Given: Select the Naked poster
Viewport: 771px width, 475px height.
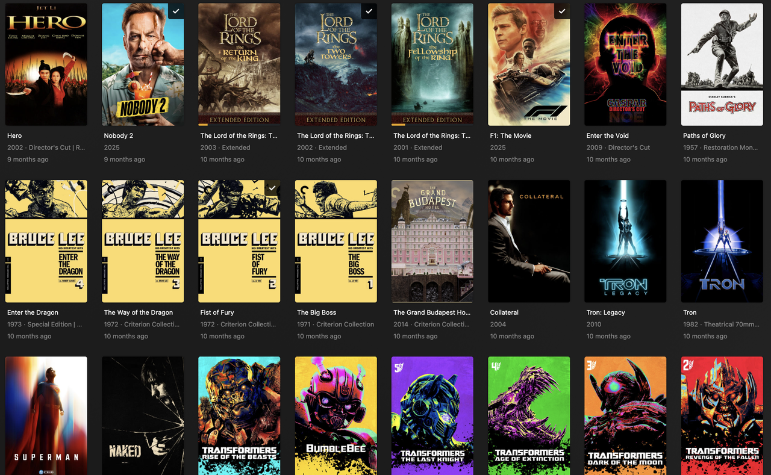Looking at the screenshot, I should tap(143, 416).
